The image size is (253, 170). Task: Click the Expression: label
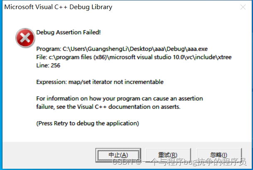pyautogui.click(x=52, y=82)
